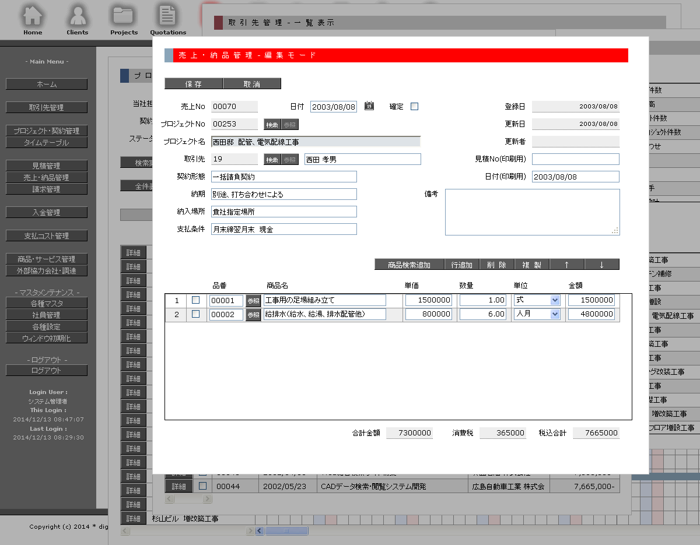Edit row 2 数量 field 6.00
The image size is (700, 545).
[x=483, y=314]
